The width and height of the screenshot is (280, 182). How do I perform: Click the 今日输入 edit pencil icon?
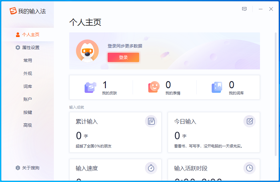pos(250,121)
